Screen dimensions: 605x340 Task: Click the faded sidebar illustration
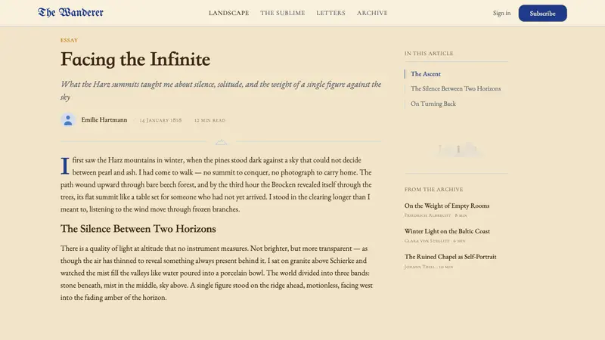458,150
